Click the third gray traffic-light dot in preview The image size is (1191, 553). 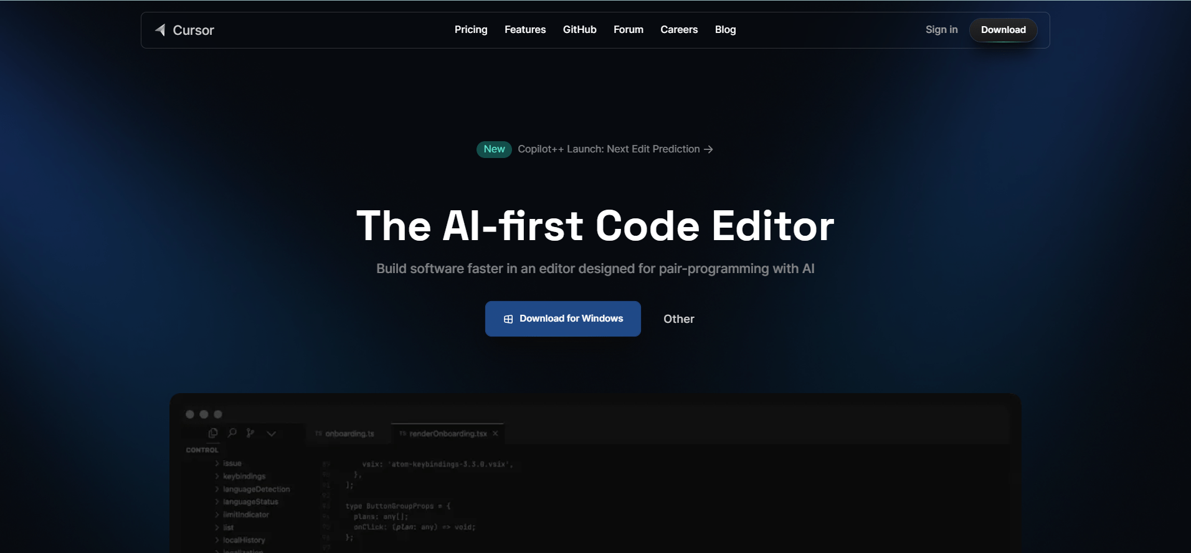click(218, 414)
